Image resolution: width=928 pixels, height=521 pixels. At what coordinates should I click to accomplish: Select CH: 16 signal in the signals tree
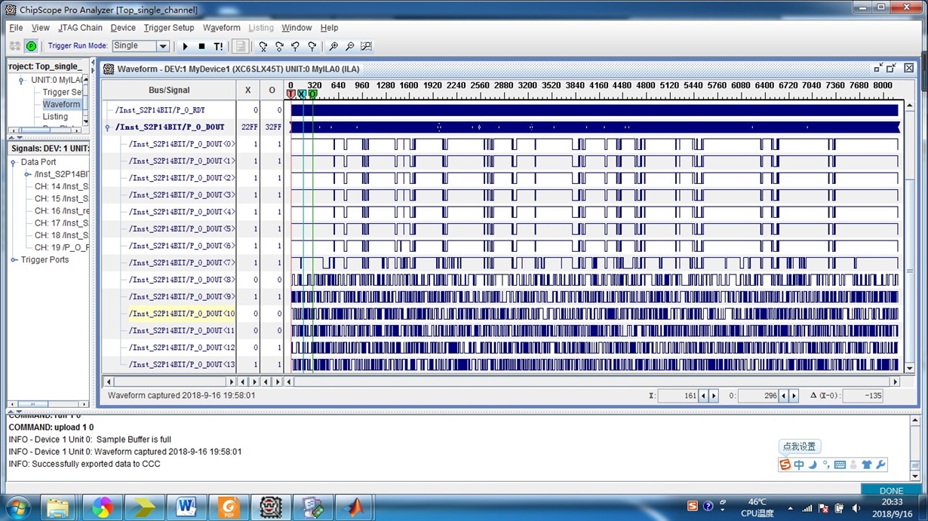click(62, 211)
